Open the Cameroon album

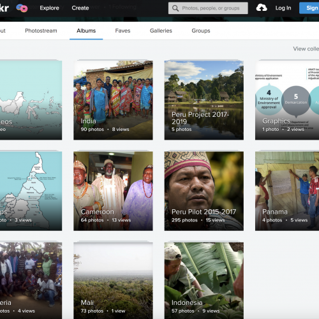(x=113, y=191)
